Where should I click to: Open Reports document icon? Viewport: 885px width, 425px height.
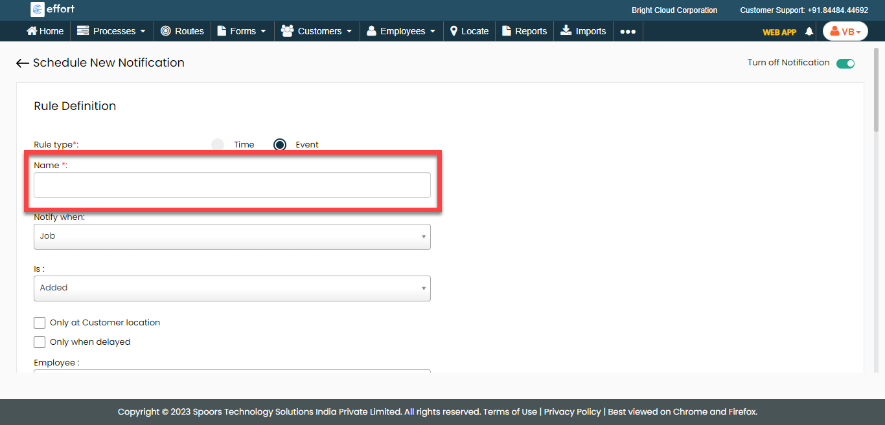507,31
